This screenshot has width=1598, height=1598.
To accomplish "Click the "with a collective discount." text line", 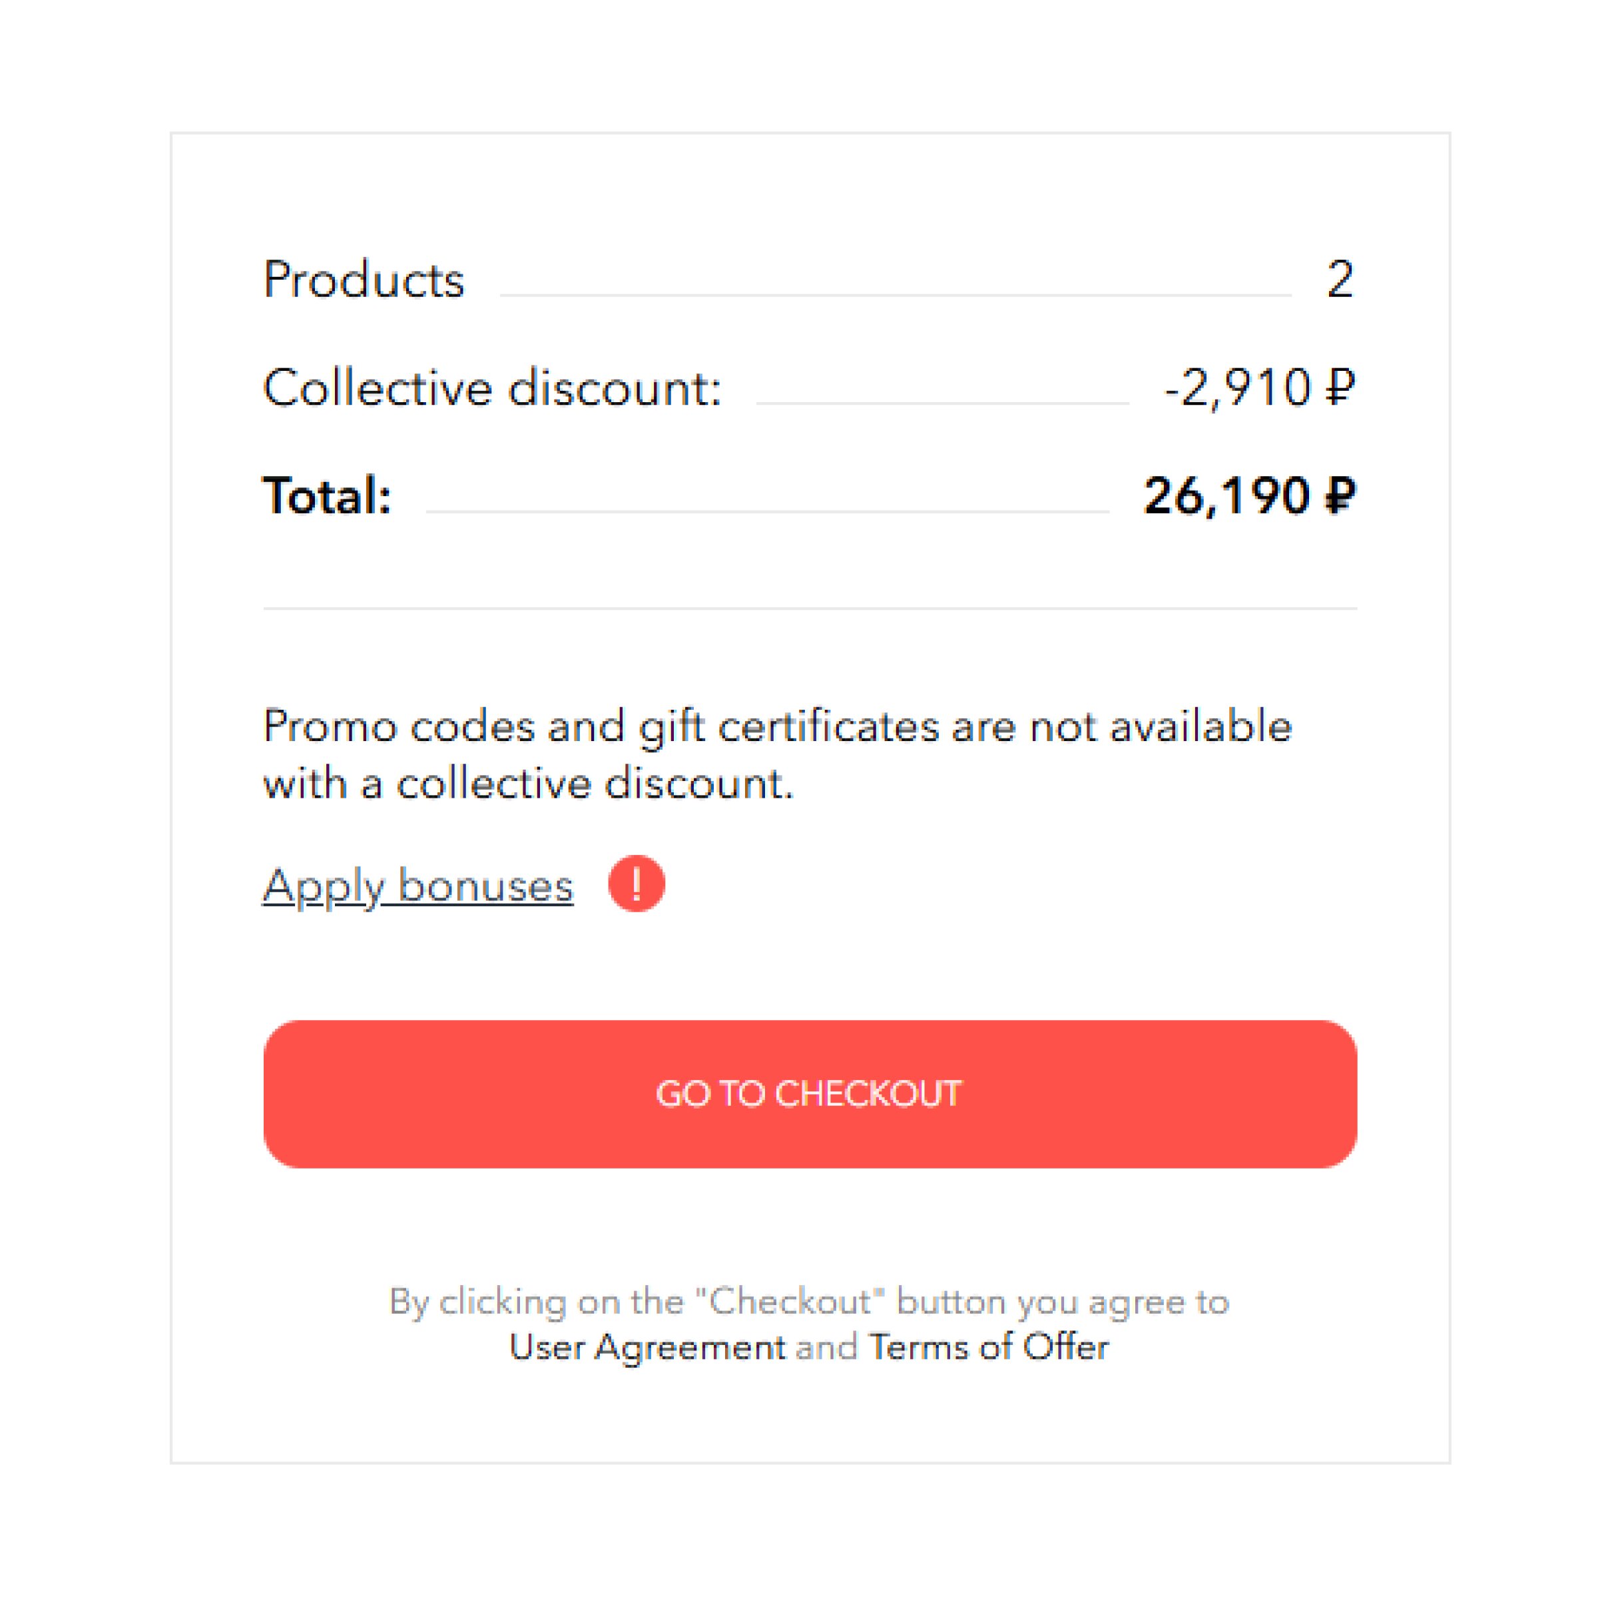I will tap(528, 784).
